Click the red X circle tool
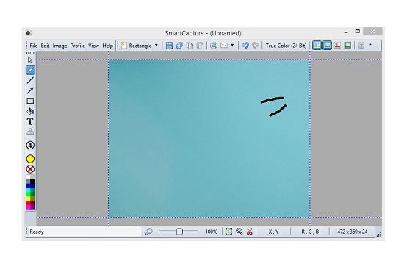Screen dimensions: 404x278 [x=30, y=169]
